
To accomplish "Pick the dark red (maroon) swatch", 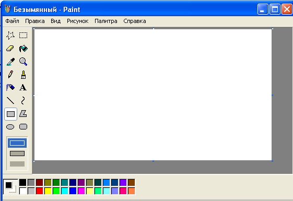I will pos(40,183).
